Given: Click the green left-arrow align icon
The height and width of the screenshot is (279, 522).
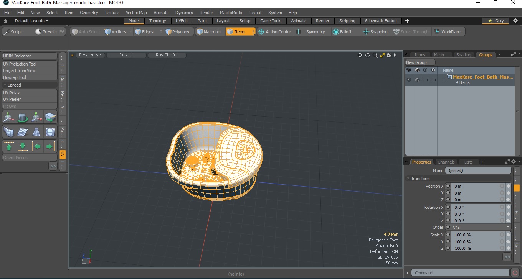Looking at the screenshot, I should (36, 146).
